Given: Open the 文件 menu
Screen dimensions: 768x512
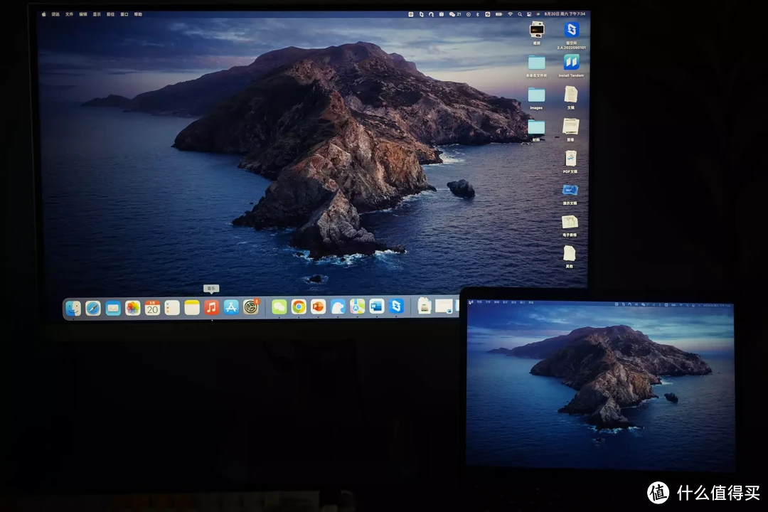Looking at the screenshot, I should [x=69, y=14].
